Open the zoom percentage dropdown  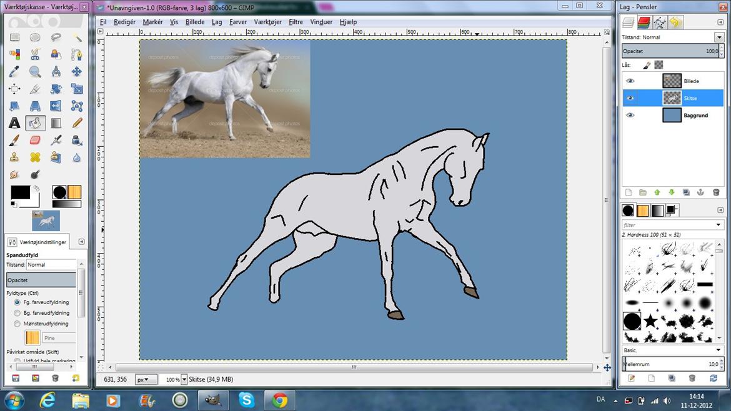[x=184, y=379]
